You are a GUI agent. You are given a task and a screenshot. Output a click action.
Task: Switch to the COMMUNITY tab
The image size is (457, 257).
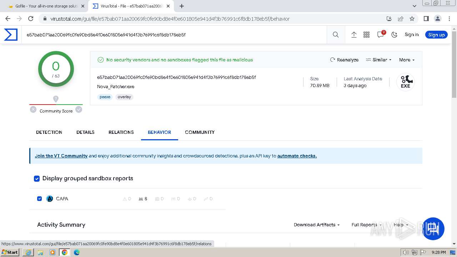point(200,132)
